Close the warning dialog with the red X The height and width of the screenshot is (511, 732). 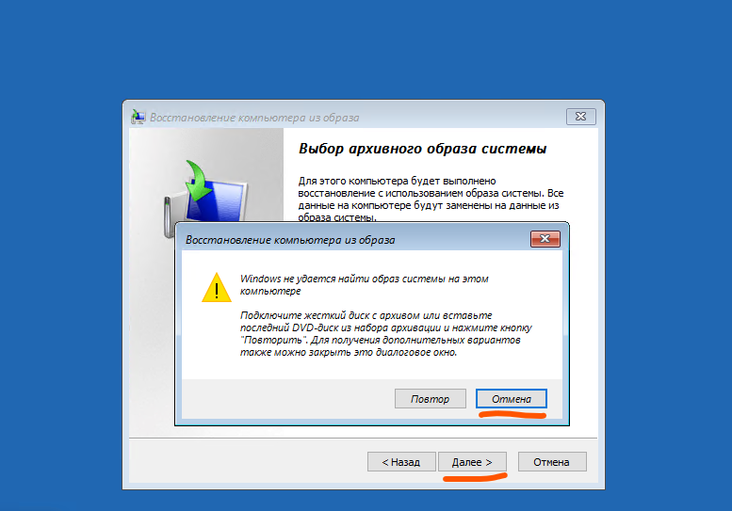coord(545,239)
